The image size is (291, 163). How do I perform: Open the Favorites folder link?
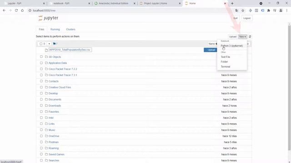pos(54,112)
